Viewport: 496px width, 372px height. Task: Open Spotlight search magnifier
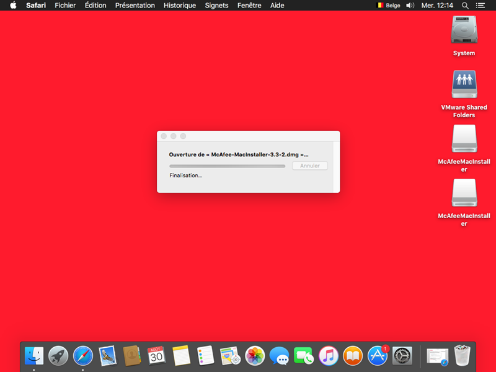click(465, 6)
